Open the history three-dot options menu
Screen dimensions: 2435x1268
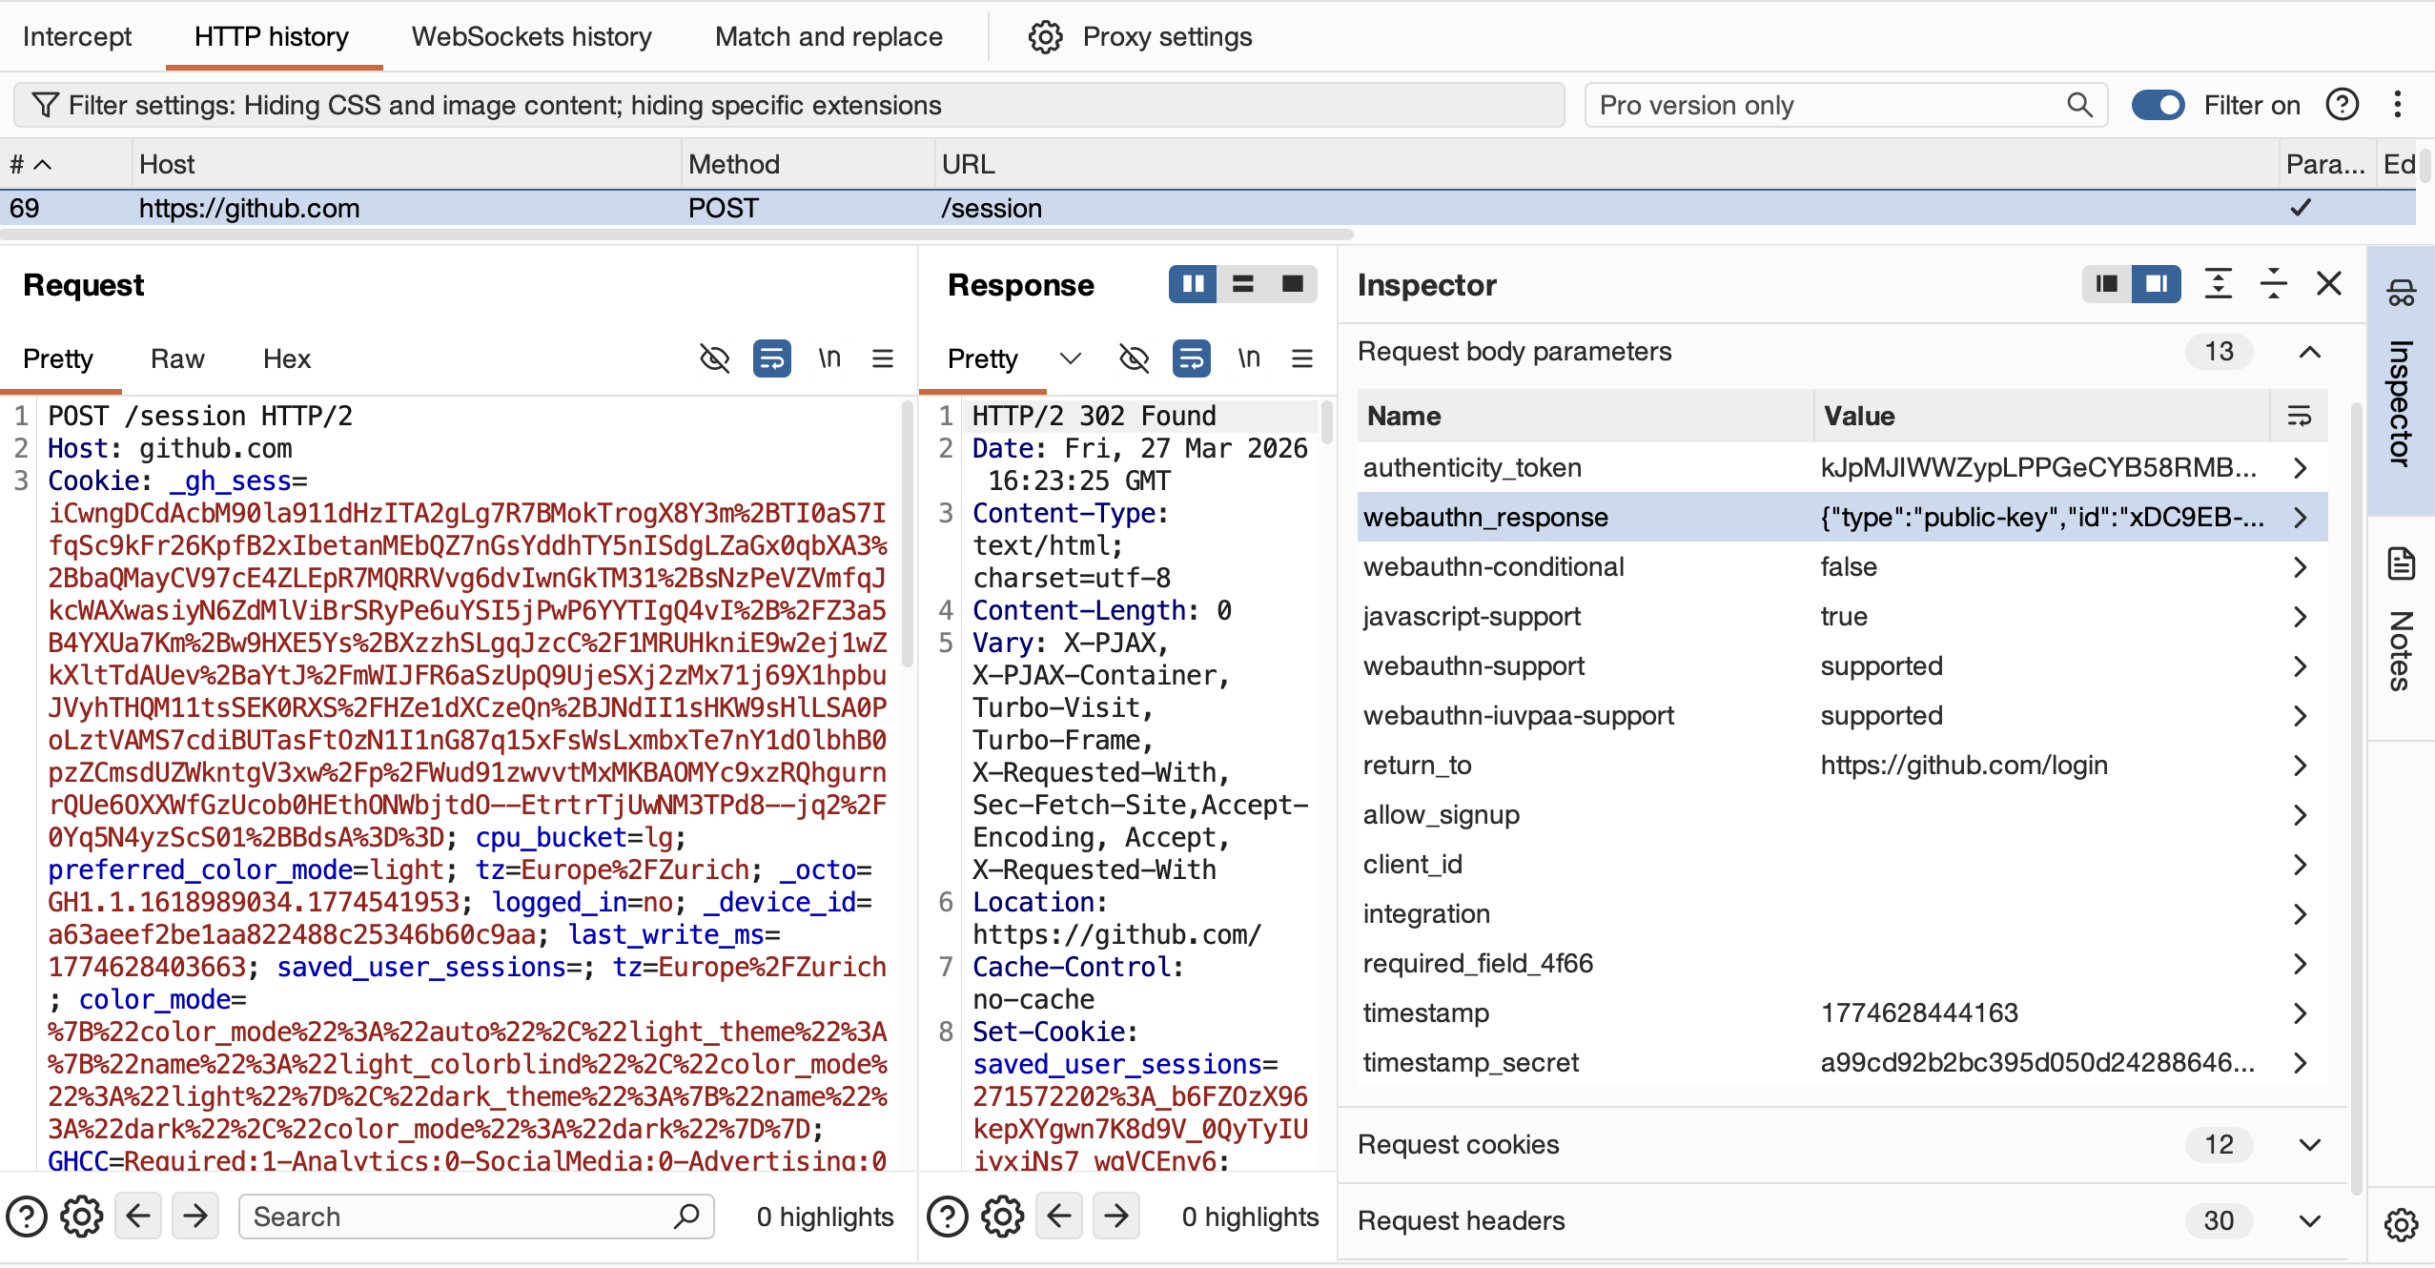tap(2398, 105)
